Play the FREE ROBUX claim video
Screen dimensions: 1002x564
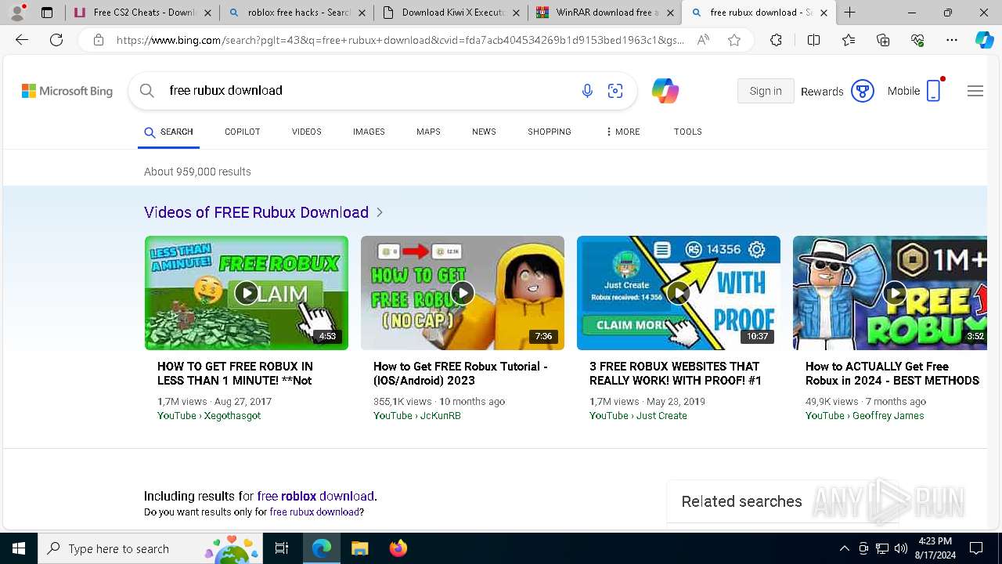247,293
